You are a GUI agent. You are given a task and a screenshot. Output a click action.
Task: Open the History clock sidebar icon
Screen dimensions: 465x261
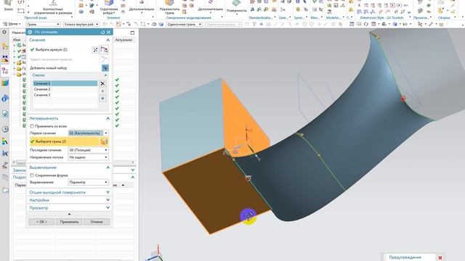coord(5,129)
